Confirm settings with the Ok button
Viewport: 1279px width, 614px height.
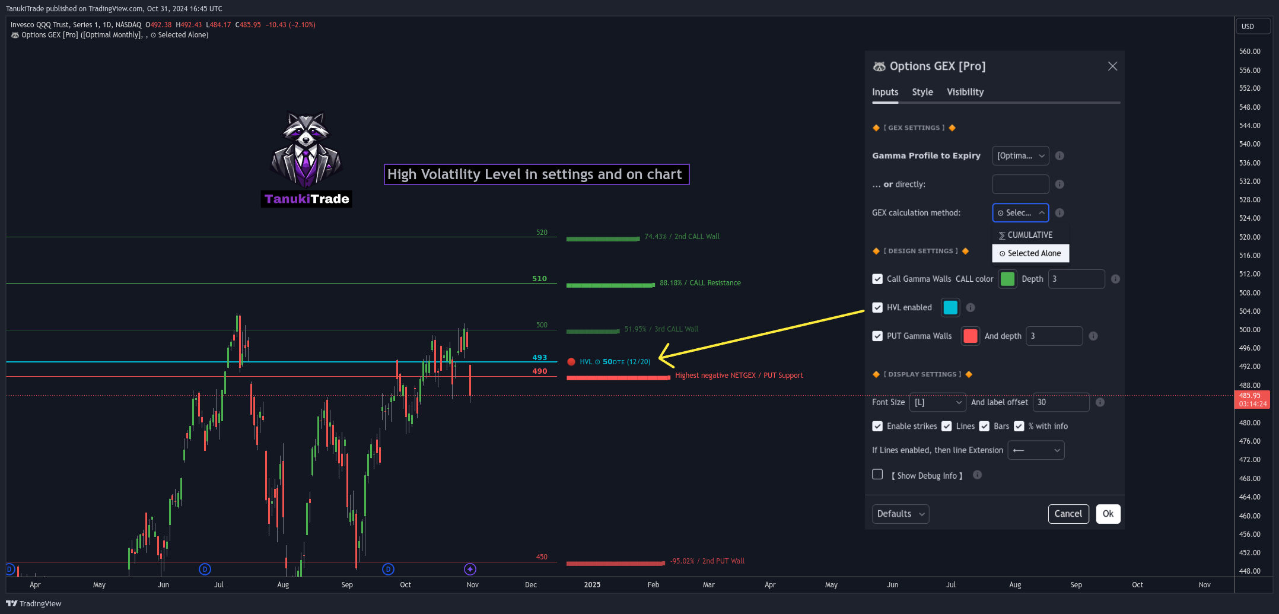pyautogui.click(x=1108, y=514)
